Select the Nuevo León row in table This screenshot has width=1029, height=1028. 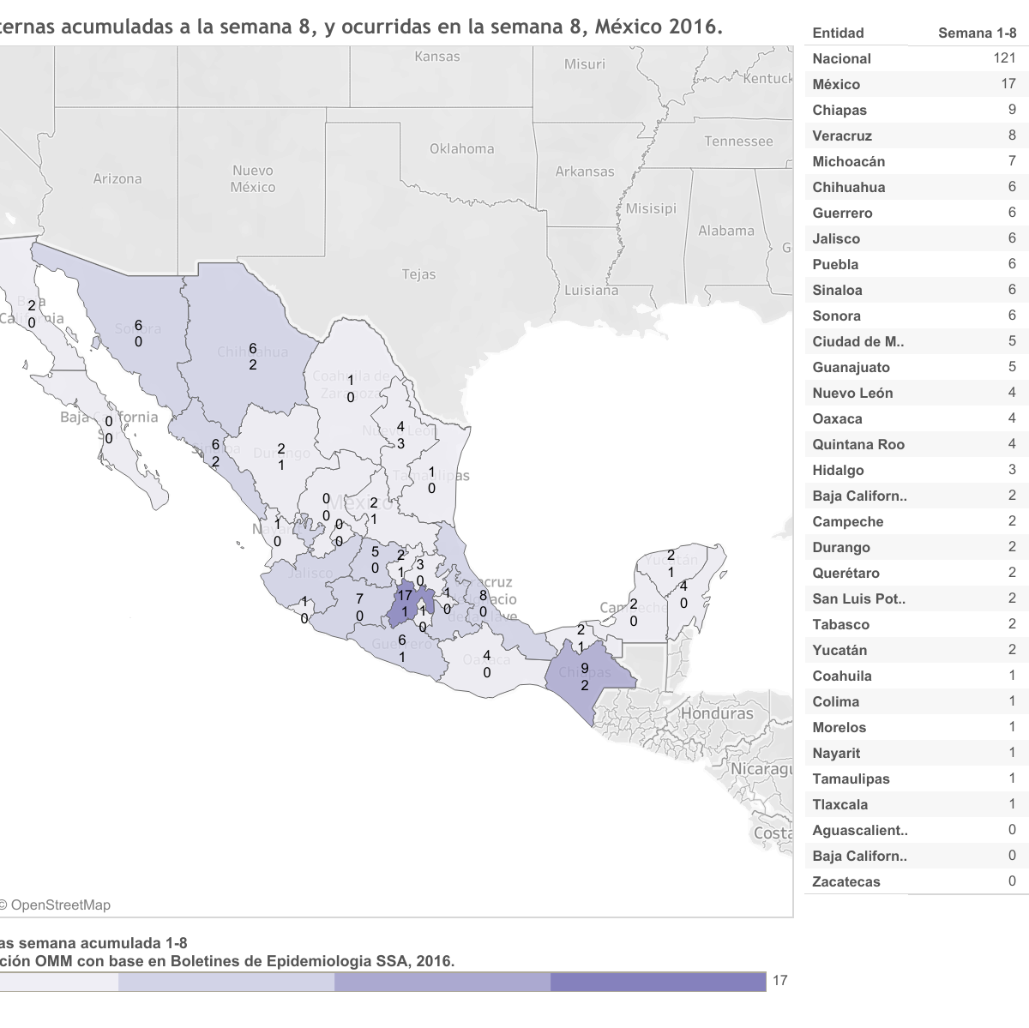click(x=913, y=393)
